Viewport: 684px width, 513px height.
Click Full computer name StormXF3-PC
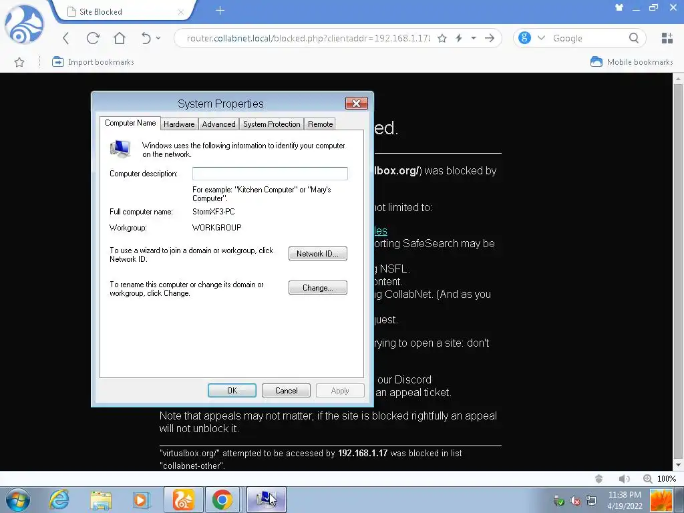click(x=213, y=212)
